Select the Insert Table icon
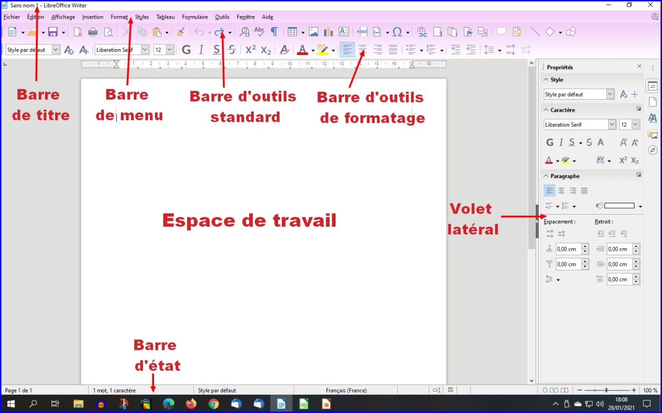This screenshot has width=662, height=413. point(292,32)
